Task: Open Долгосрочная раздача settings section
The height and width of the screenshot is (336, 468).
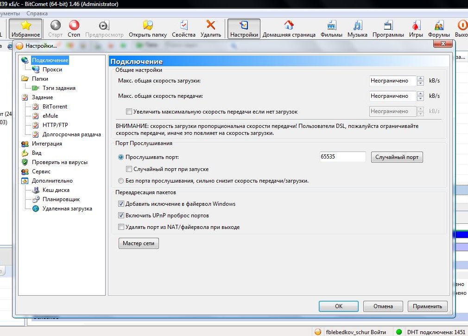Action: pos(72,134)
